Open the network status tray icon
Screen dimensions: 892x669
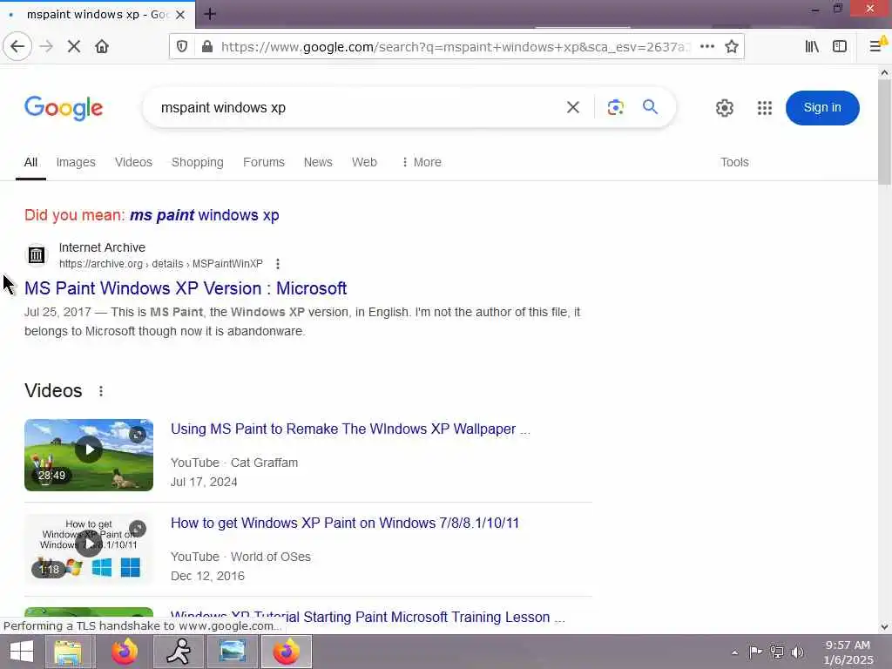click(x=776, y=652)
